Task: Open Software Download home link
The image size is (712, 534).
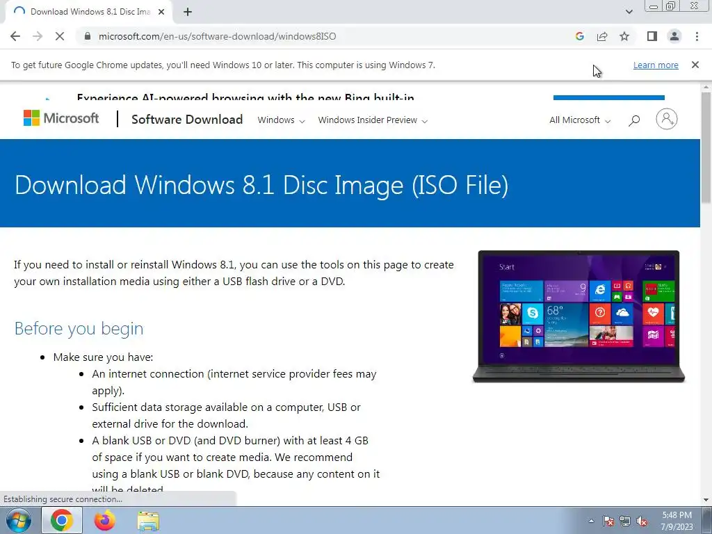Action: pos(187,120)
